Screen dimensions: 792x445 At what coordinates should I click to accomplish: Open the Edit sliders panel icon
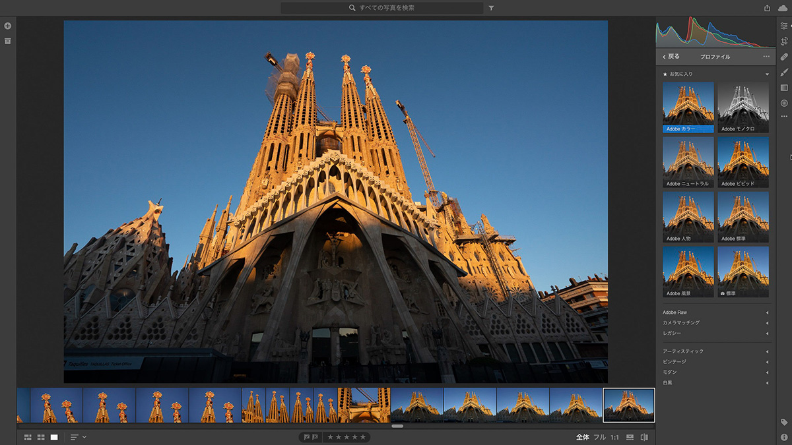click(x=784, y=26)
